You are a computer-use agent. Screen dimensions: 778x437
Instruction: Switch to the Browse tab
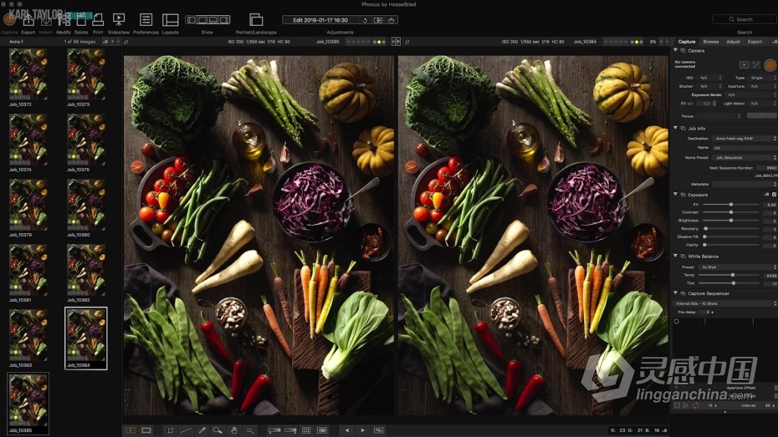click(x=710, y=42)
